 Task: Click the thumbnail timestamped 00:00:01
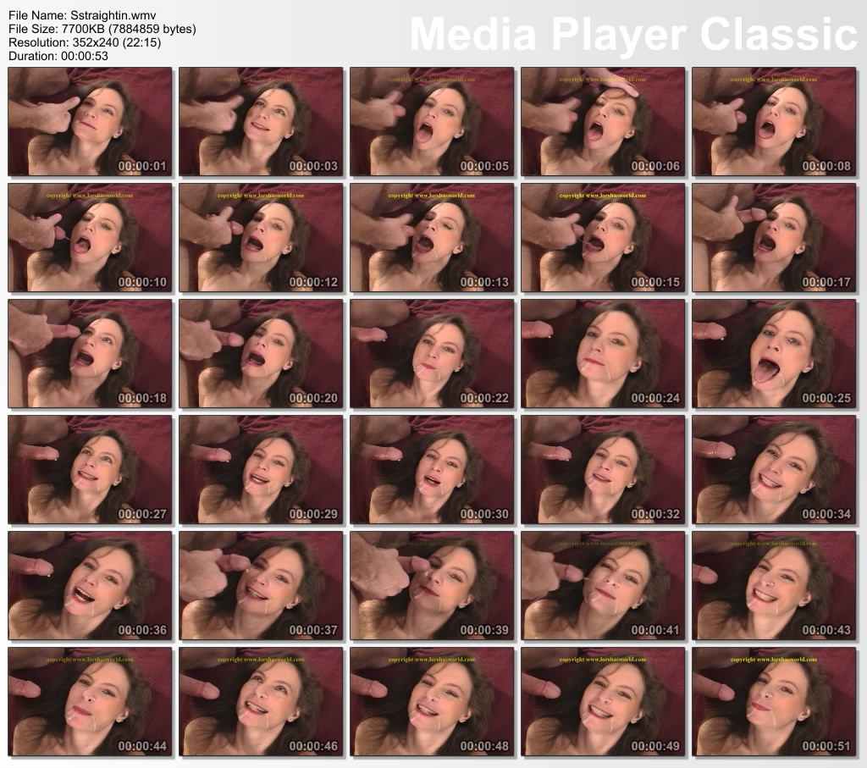point(90,121)
